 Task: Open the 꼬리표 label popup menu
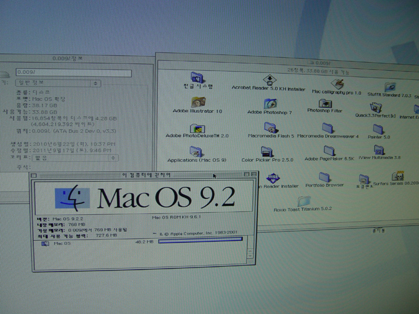[74, 157]
